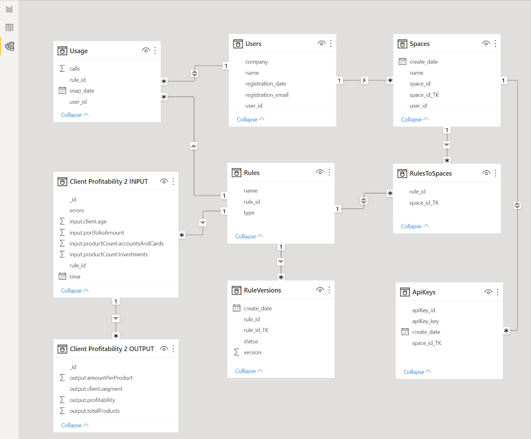The height and width of the screenshot is (439, 531).
Task: Click the Collapse link in ApiKeys table
Action: click(417, 372)
